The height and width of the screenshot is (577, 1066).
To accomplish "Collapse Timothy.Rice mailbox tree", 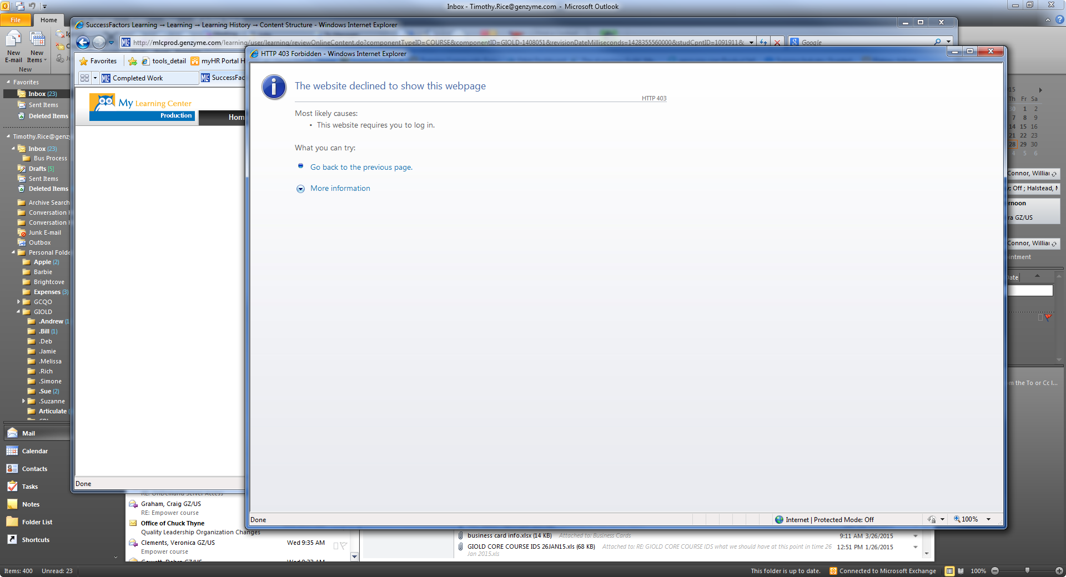I will pos(8,136).
